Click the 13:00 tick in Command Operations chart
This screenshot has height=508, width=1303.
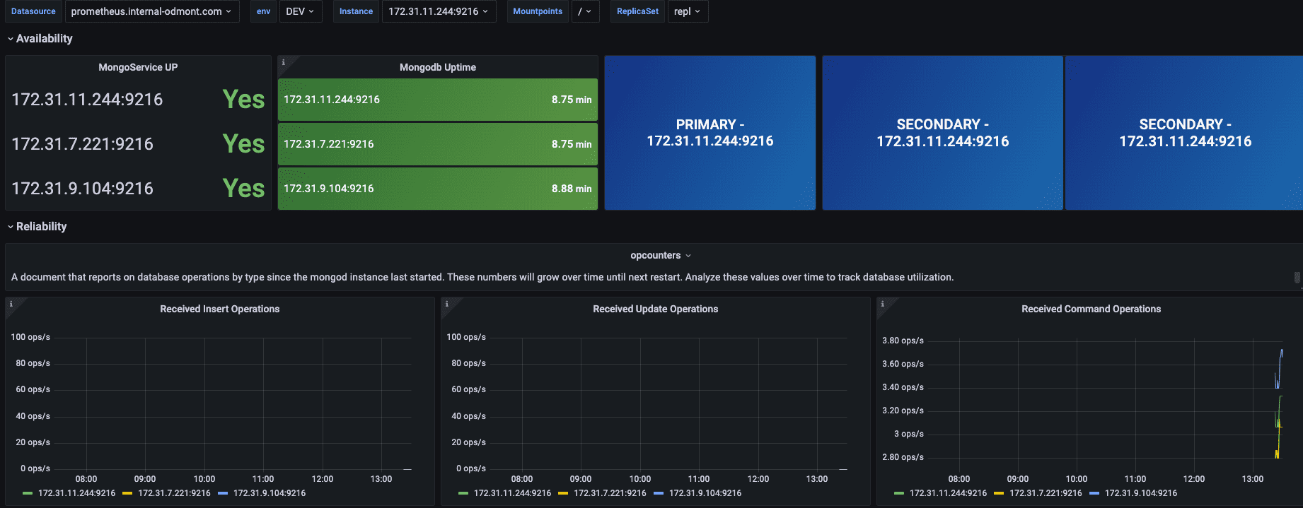click(x=1253, y=479)
